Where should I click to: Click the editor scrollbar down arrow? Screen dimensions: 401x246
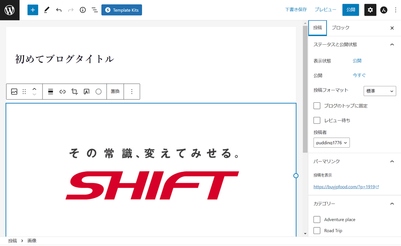pos(305,234)
